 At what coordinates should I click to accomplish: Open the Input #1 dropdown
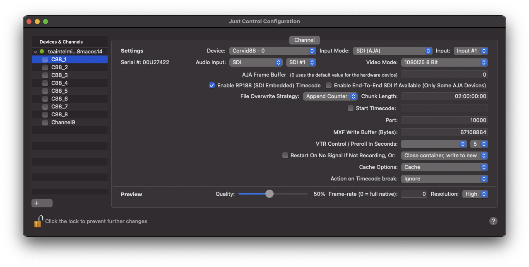471,51
